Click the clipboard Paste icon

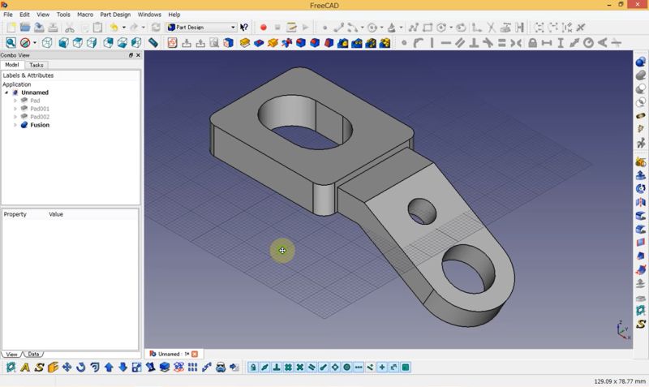pyautogui.click(x=97, y=28)
